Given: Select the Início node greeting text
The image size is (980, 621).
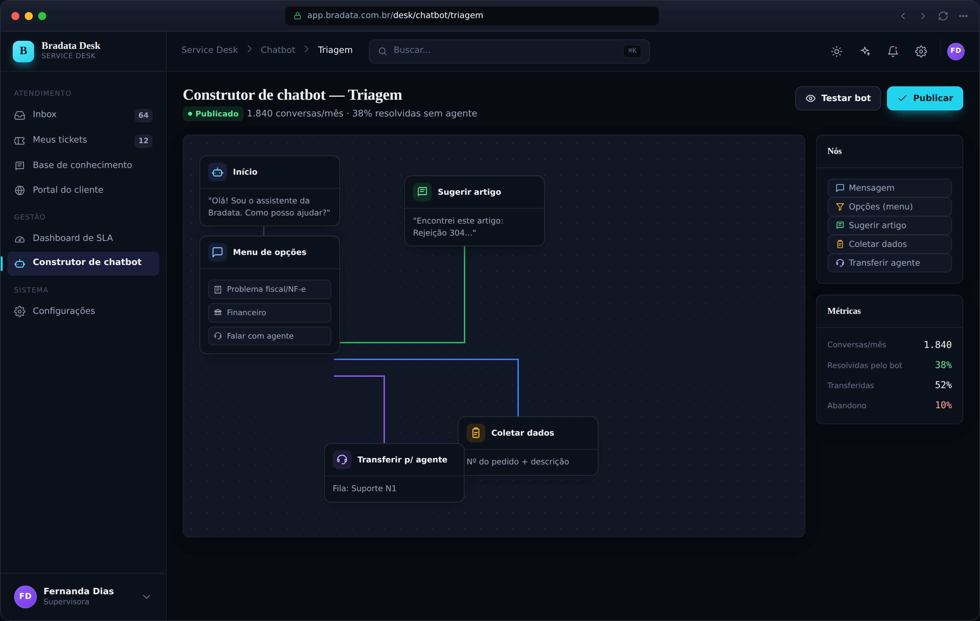Looking at the screenshot, I should click(269, 207).
